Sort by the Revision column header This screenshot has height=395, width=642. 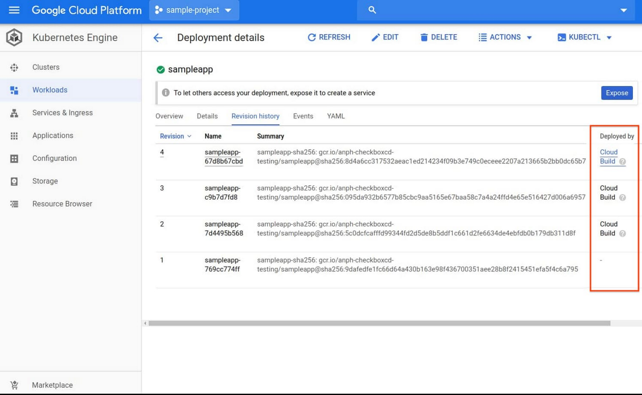pos(175,136)
